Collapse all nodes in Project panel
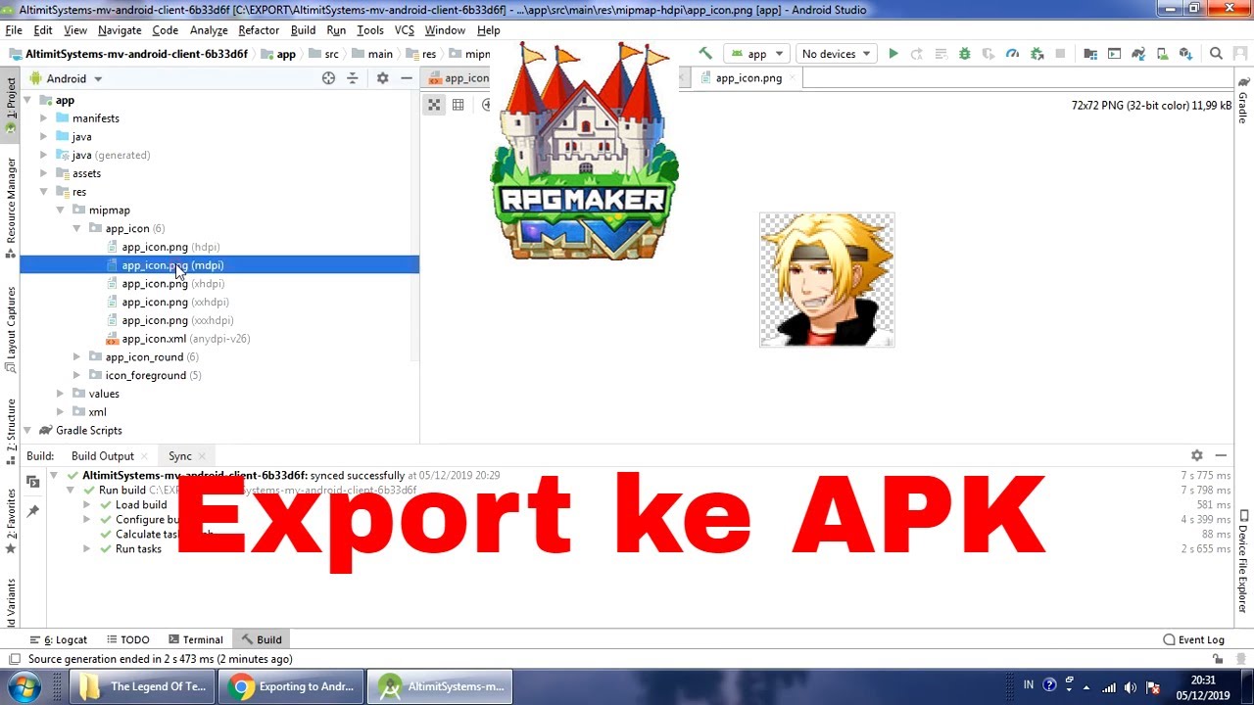 (353, 78)
